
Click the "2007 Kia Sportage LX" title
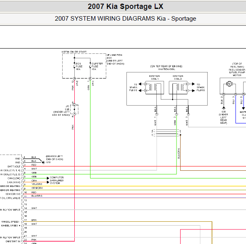click(x=125, y=6)
